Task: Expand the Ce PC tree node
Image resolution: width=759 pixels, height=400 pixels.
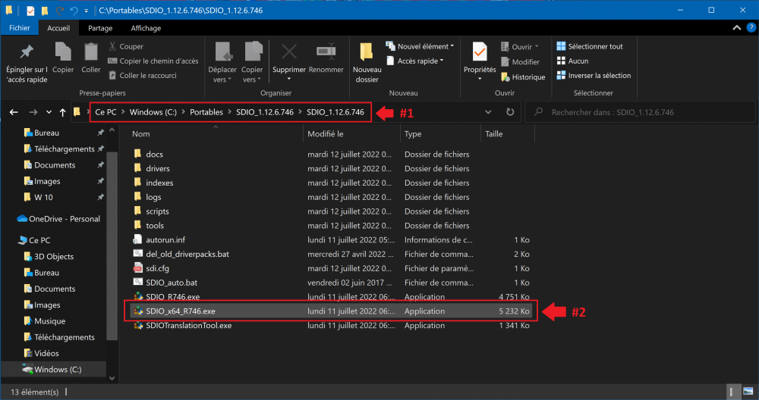Action: [9, 240]
